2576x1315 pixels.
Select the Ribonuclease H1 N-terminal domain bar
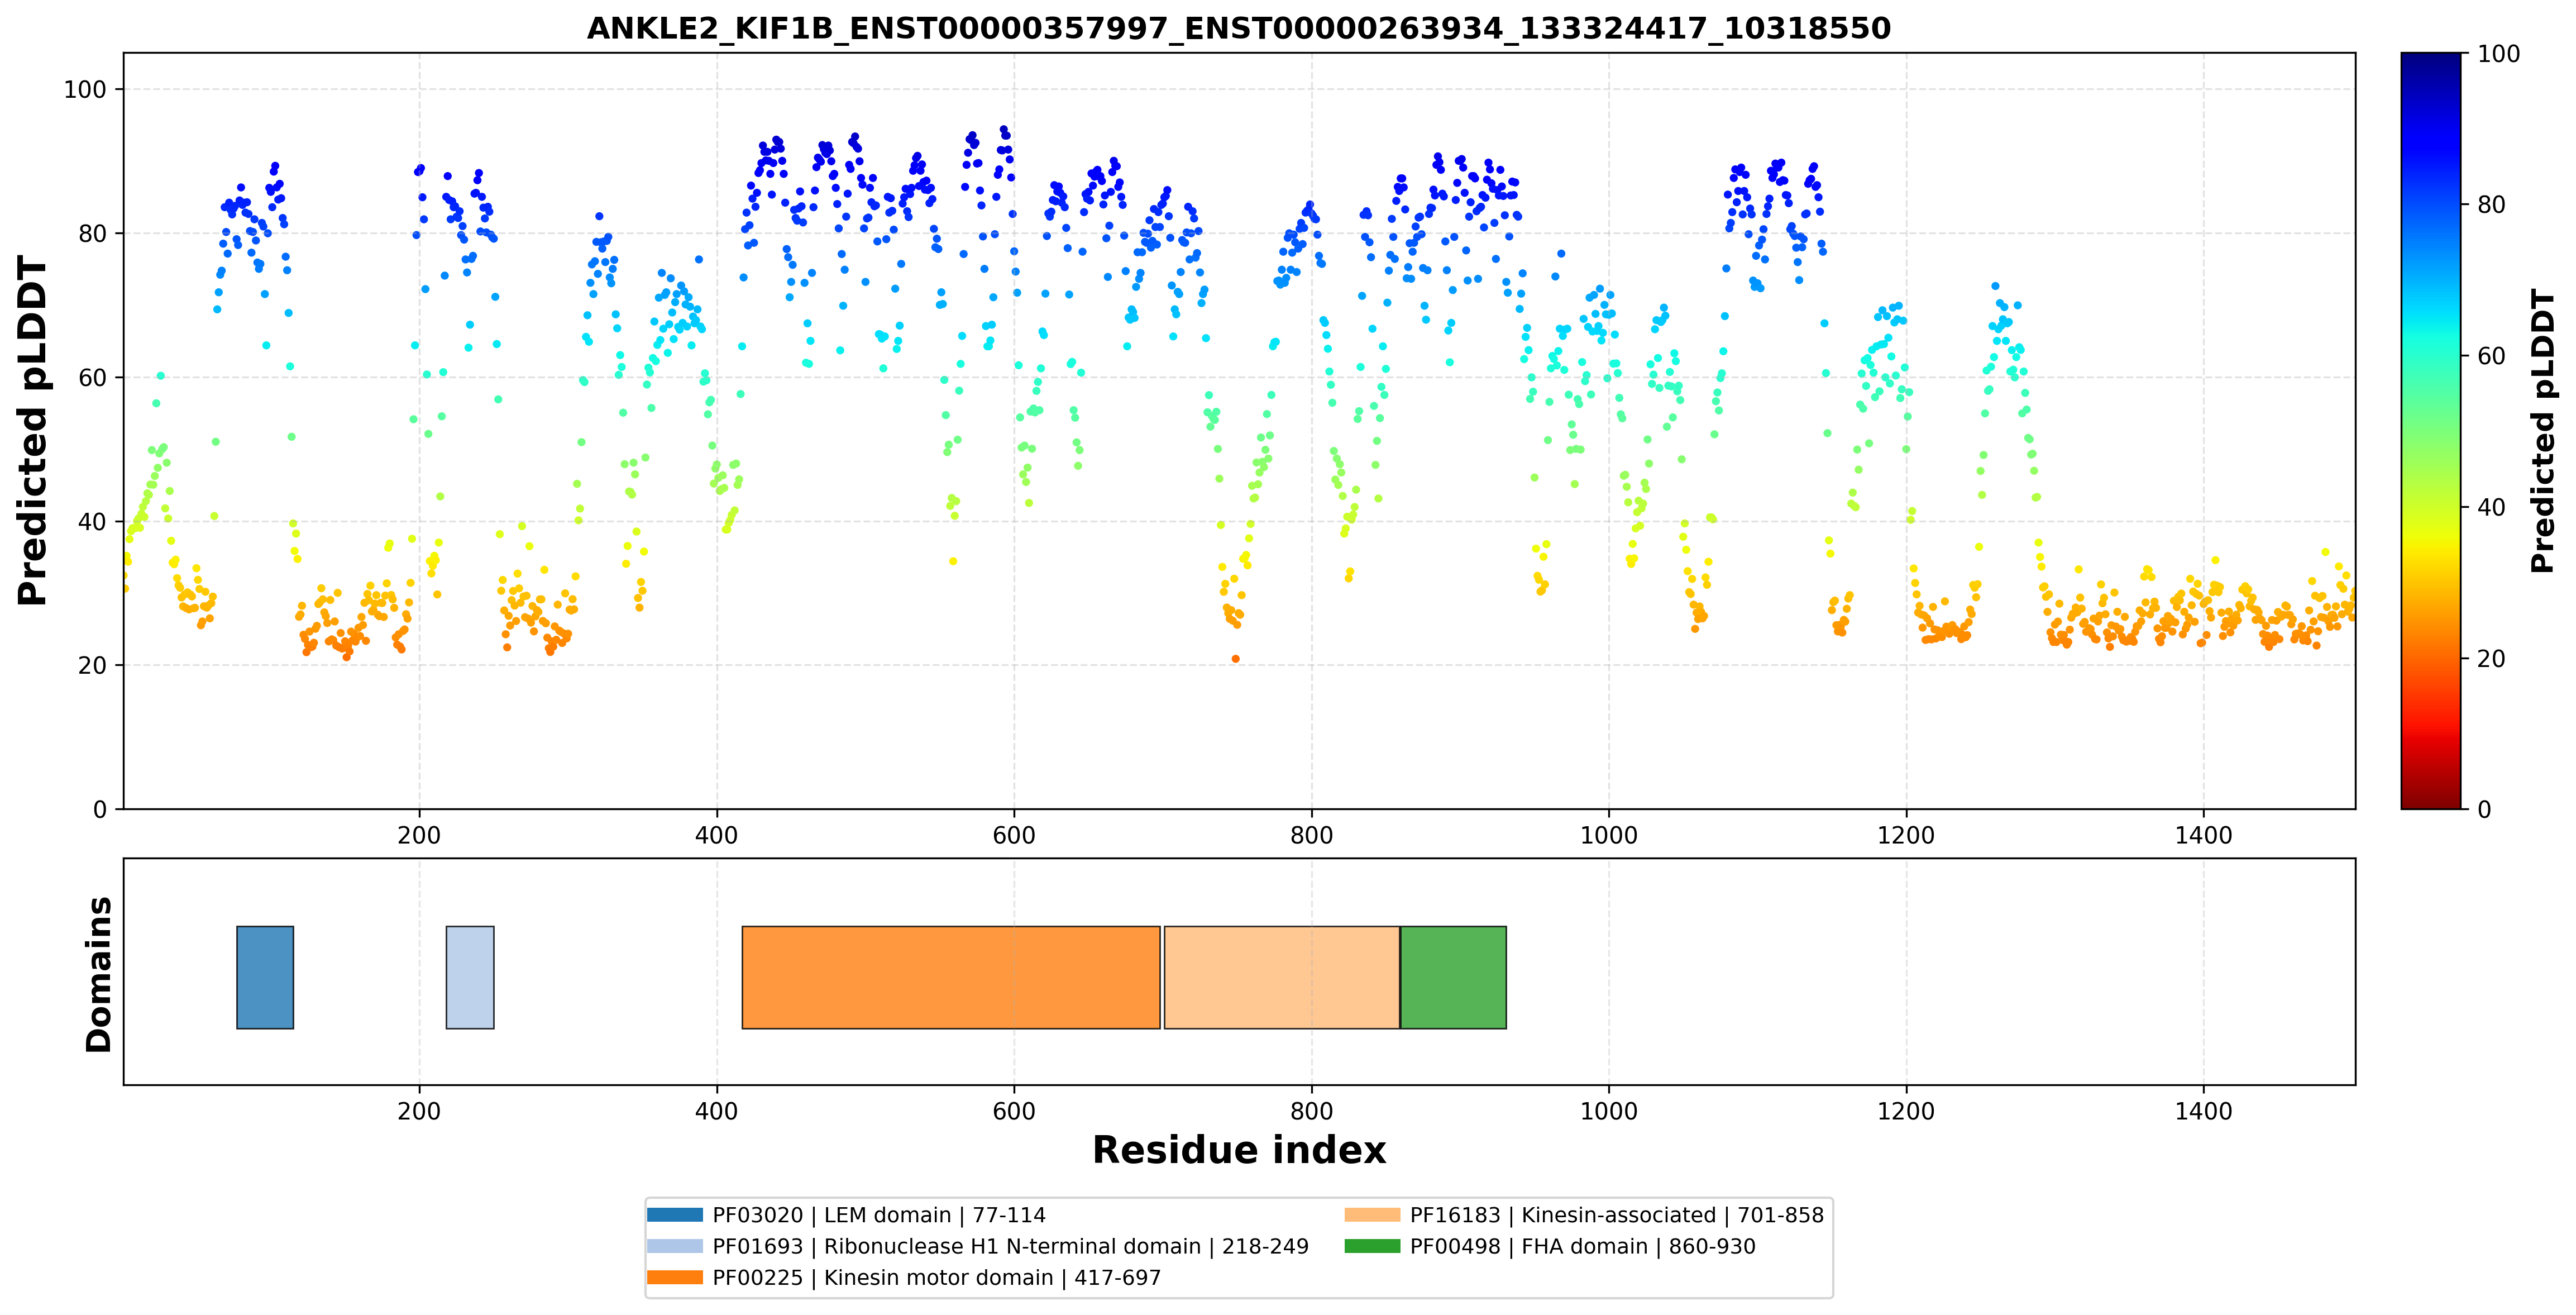click(470, 977)
